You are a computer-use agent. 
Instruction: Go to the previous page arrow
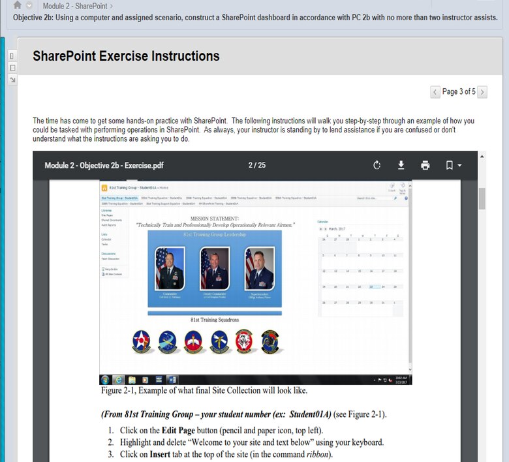click(x=435, y=92)
